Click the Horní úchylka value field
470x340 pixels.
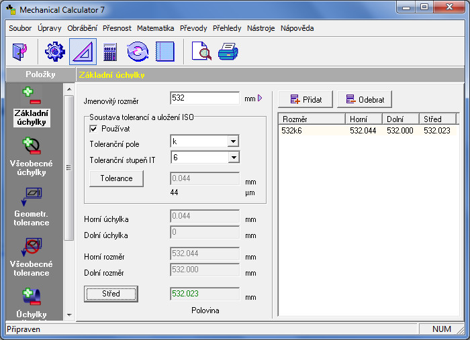(205, 216)
